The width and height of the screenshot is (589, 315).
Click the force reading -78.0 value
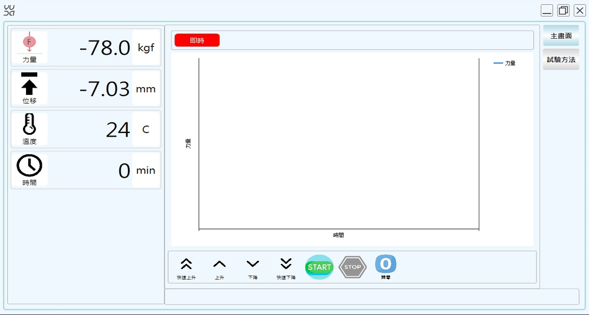coord(104,48)
